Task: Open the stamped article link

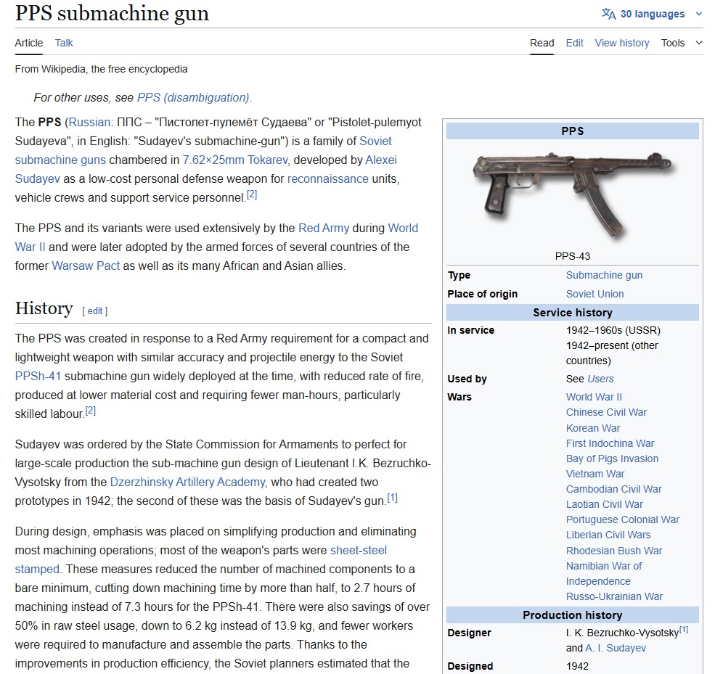Action: click(x=37, y=570)
